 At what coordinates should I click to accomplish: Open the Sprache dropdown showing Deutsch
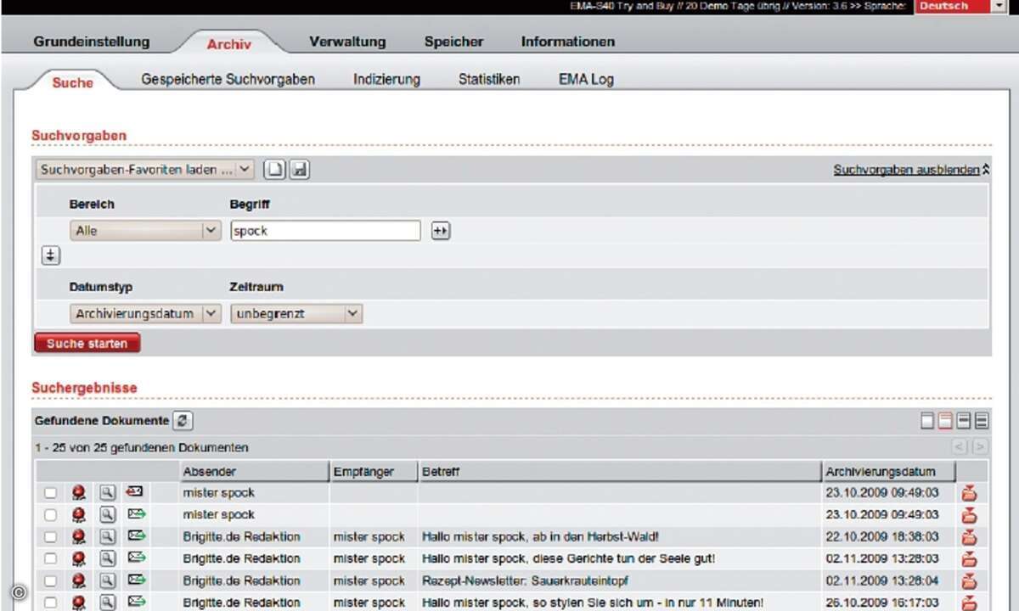(960, 6)
